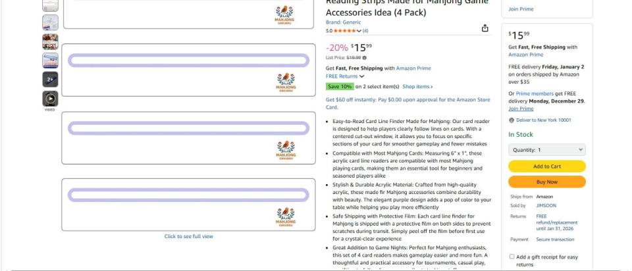This screenshot has height=271, width=632.
Task: Open the 2+ more images thumbnail
Action: point(50,80)
